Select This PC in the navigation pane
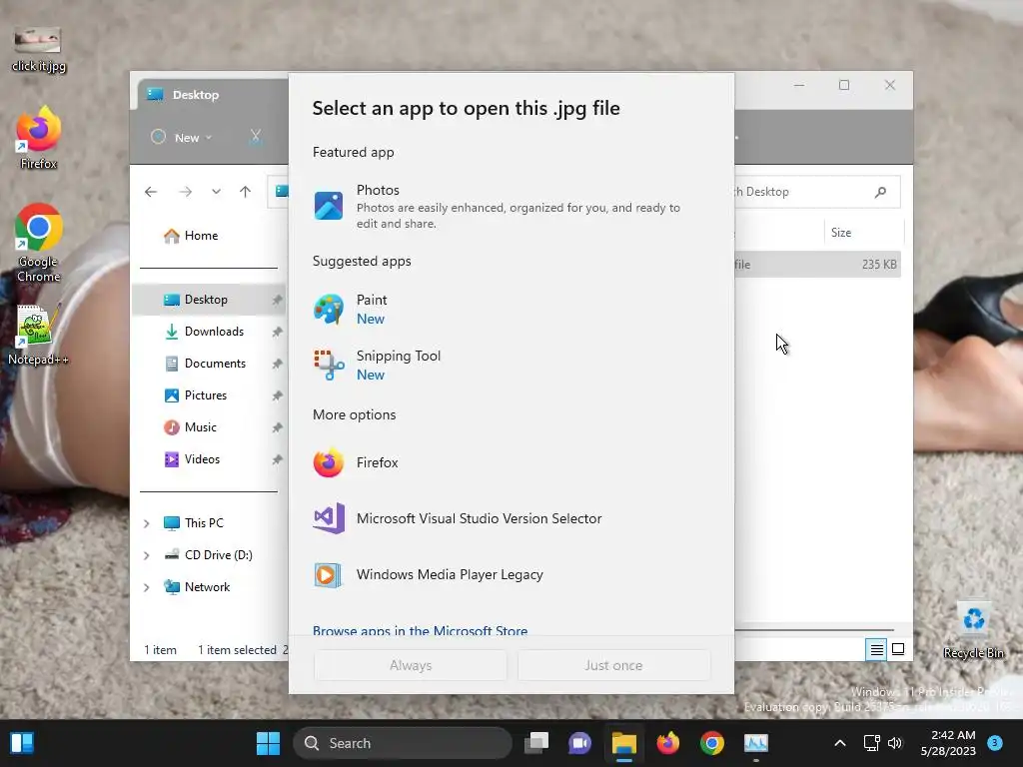The width and height of the screenshot is (1023, 767). pos(194,523)
